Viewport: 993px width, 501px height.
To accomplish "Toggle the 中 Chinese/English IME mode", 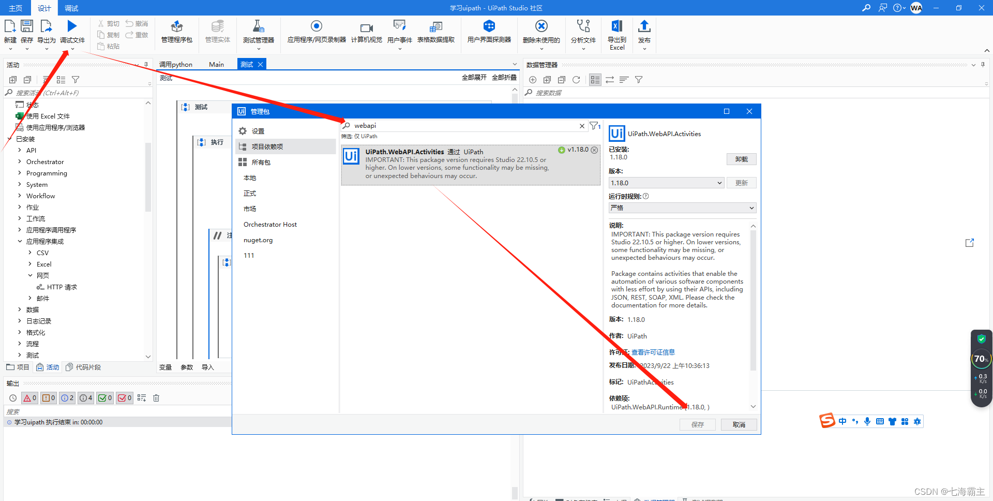I will [842, 421].
